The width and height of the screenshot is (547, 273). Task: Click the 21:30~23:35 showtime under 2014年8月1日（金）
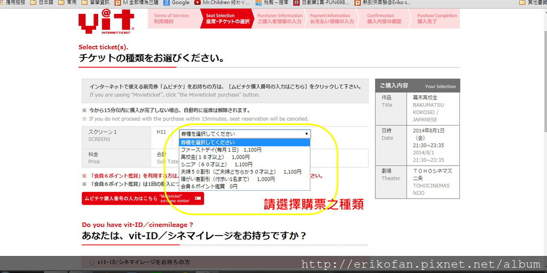click(428, 145)
